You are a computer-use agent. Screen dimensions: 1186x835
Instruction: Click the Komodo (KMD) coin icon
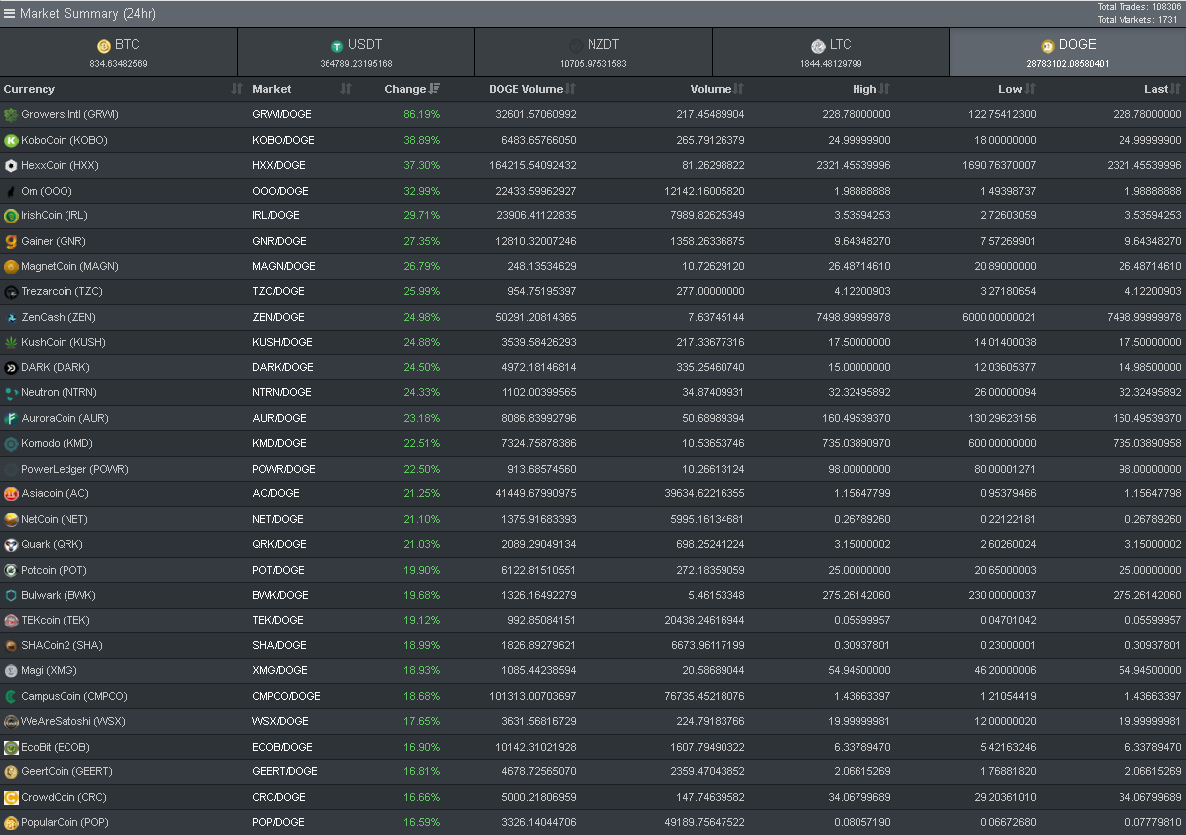click(11, 444)
